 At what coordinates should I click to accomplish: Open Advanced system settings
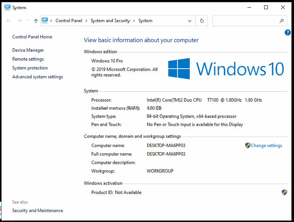coord(38,77)
